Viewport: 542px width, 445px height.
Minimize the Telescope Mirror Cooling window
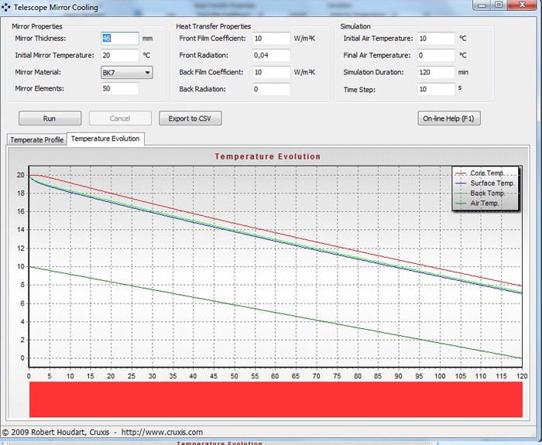[x=482, y=5]
